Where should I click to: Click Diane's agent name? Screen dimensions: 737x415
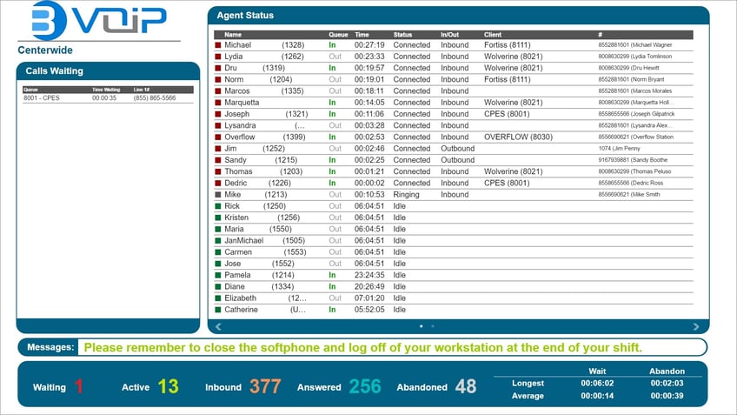pyautogui.click(x=235, y=287)
